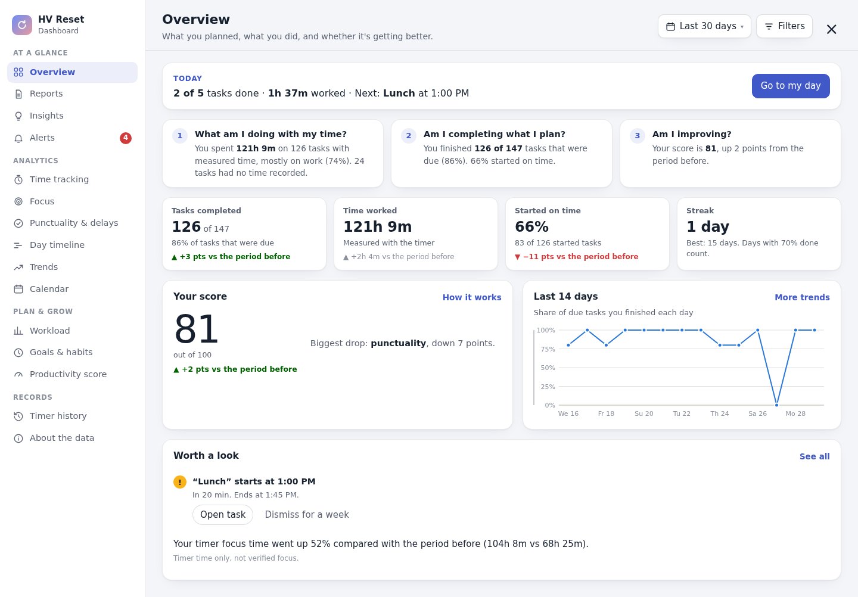Click the '“Lunch” starts at 1:00 PM' heading
The width and height of the screenshot is (858, 597).
point(254,481)
